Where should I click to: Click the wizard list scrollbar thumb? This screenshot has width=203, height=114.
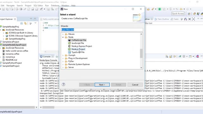[141, 53]
